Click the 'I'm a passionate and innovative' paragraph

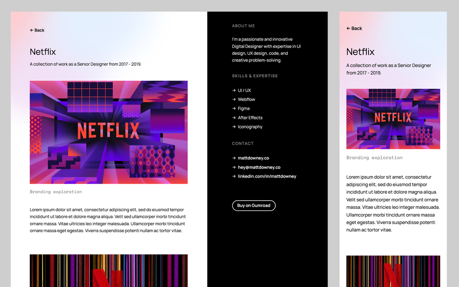pyautogui.click(x=266, y=50)
